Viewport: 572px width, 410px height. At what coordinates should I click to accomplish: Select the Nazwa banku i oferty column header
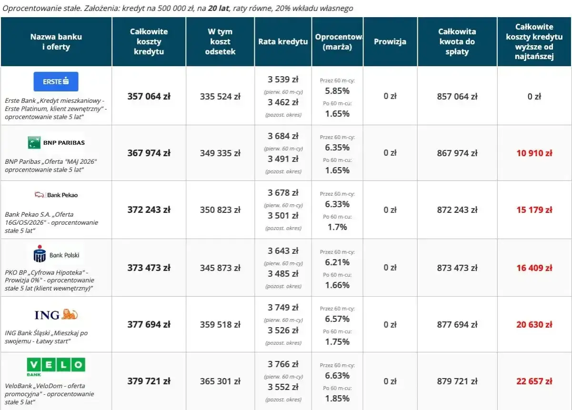[x=56, y=42]
